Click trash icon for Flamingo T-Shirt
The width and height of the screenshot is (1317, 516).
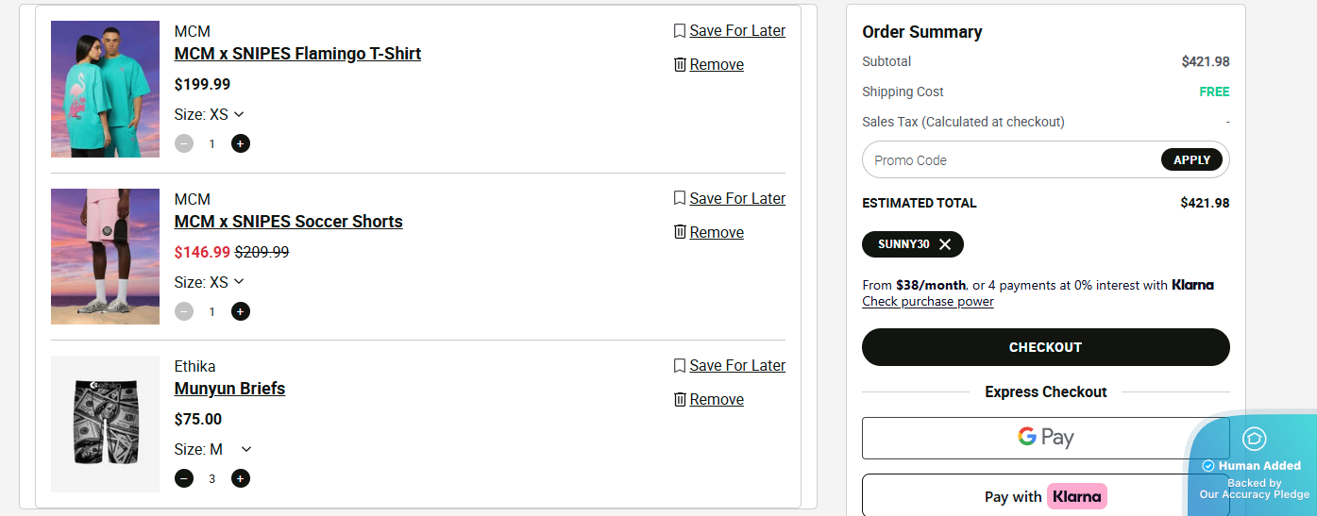tap(680, 65)
